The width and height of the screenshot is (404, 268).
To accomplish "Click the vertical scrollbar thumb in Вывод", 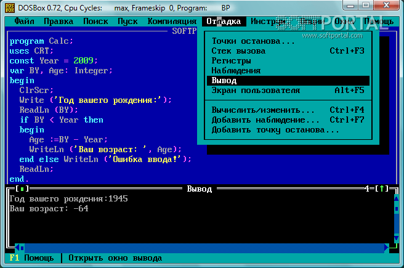I will tap(396, 208).
